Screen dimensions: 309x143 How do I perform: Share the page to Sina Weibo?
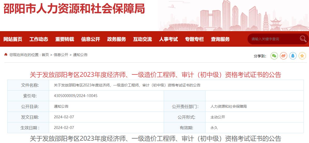click(x=284, y=56)
